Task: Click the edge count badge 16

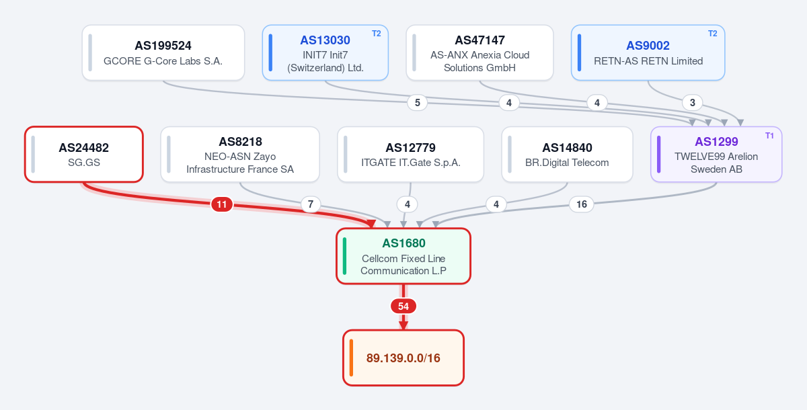Action: pos(582,204)
